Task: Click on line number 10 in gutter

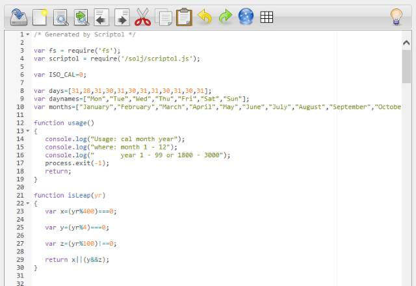Action: (20, 107)
